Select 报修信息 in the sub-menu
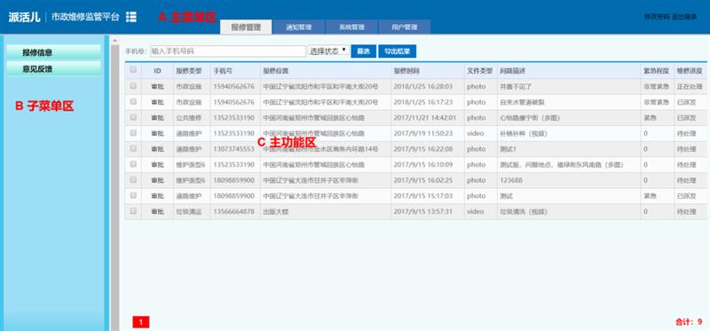The width and height of the screenshot is (710, 331). pyautogui.click(x=54, y=52)
